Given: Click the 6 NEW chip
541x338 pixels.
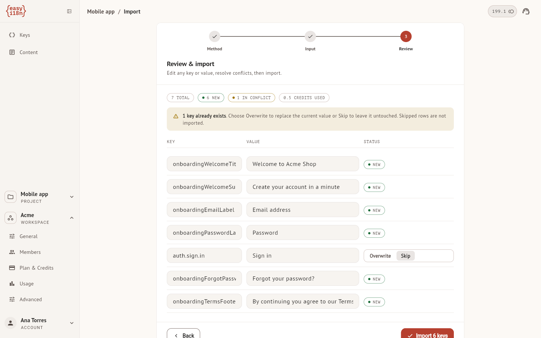Looking at the screenshot, I should (211, 98).
